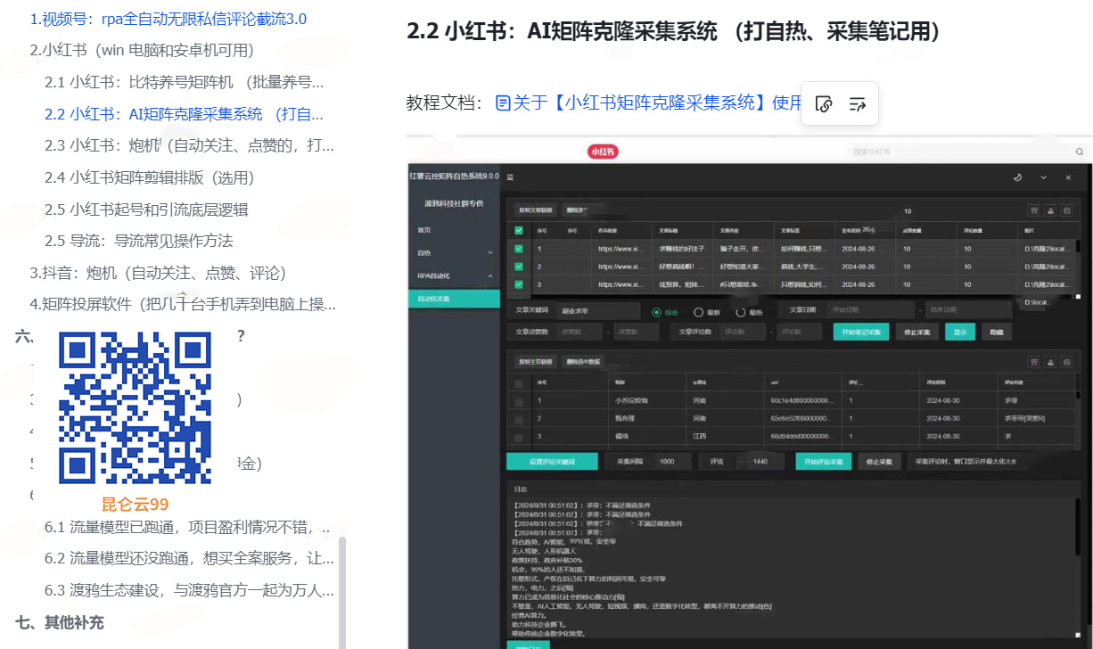
Task: Click the 开始笔记采集 button
Action: pos(861,332)
